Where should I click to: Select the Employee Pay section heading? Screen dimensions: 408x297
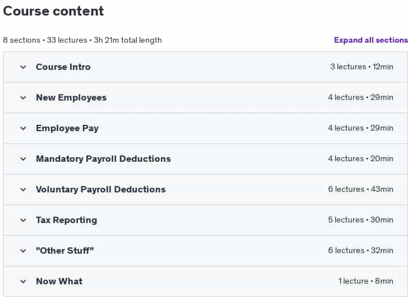click(x=67, y=128)
